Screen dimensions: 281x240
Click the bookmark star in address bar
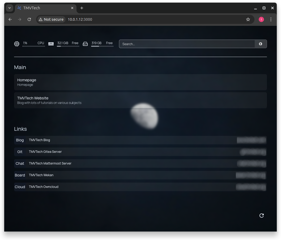click(x=248, y=19)
